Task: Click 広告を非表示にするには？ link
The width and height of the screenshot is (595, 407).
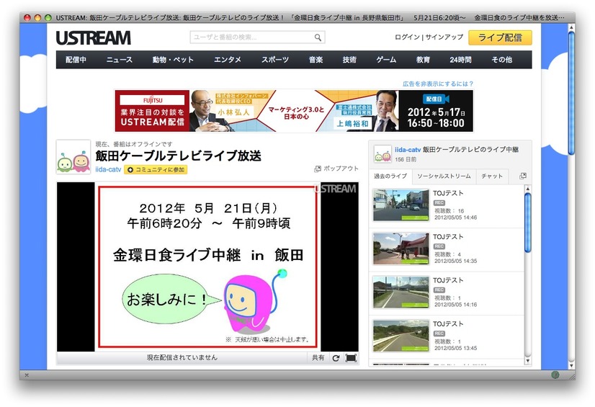Action: tap(438, 84)
